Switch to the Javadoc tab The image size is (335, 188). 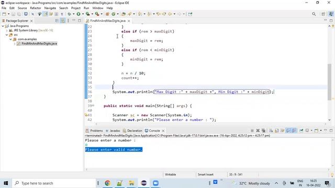[113, 131]
